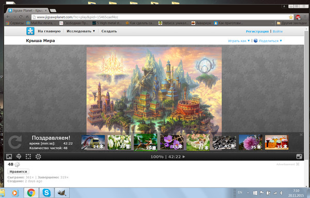Screen dimensions: 310x198
Task: Expand the Исследовать dropdown menu
Action: pyautogui.click(x=81, y=31)
